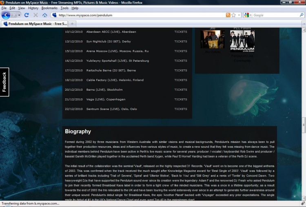Image resolution: width=306 pixels, height=207 pixels.
Task: Open the File menu
Action: pyautogui.click(x=4, y=8)
